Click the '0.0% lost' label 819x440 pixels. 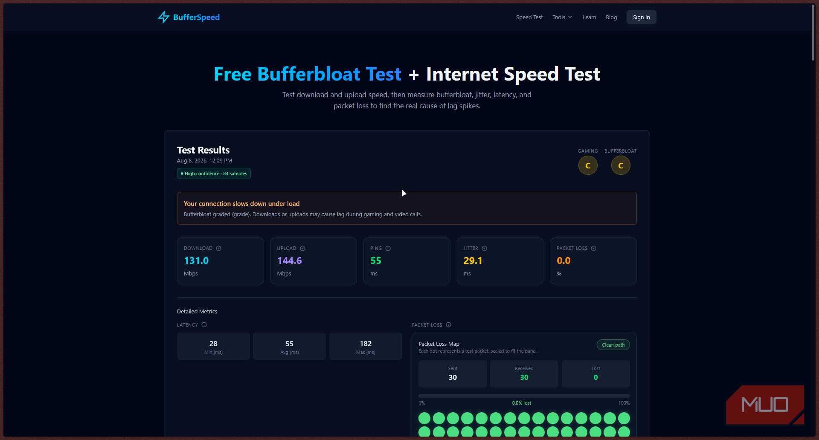tap(521, 403)
